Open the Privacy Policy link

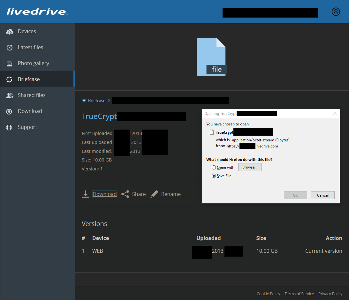pyautogui.click(x=330, y=294)
